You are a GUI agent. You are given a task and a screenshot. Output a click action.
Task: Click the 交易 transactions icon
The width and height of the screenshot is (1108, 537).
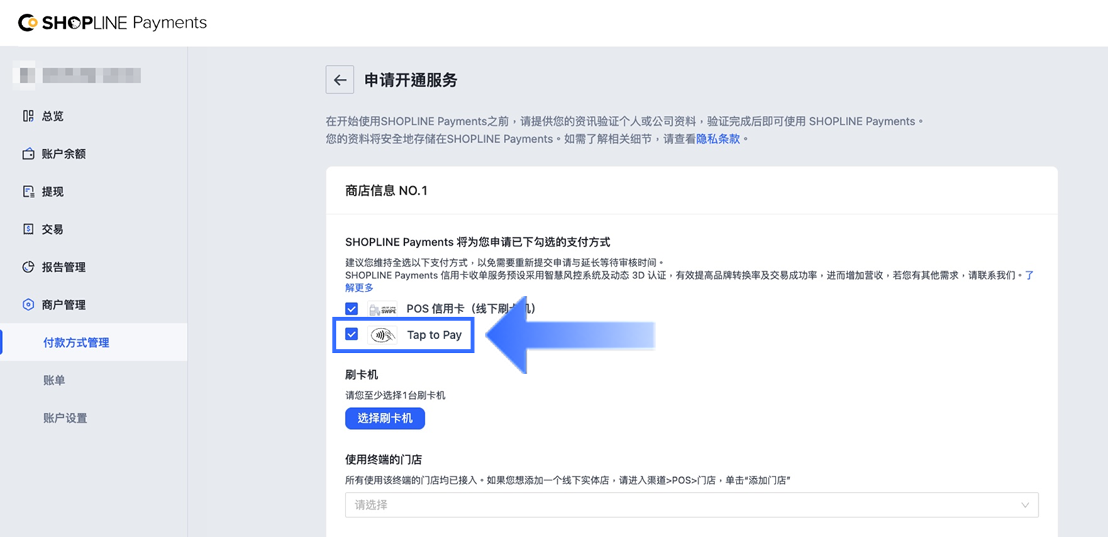pos(28,229)
